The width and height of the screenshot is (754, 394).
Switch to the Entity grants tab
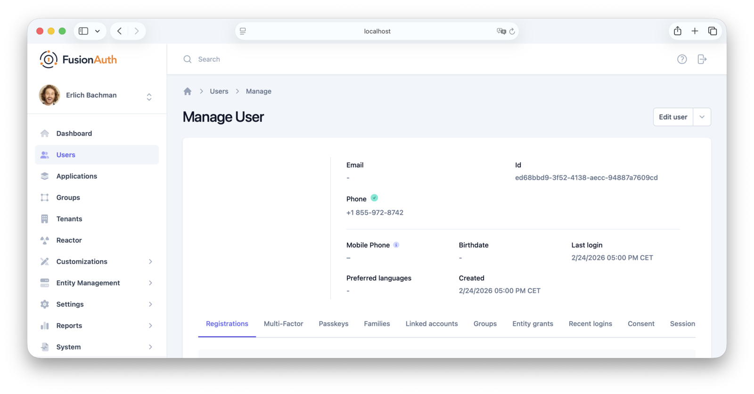point(533,324)
